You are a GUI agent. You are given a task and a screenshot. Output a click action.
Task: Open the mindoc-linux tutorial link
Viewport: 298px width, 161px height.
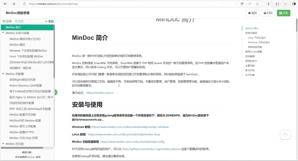click(124, 135)
